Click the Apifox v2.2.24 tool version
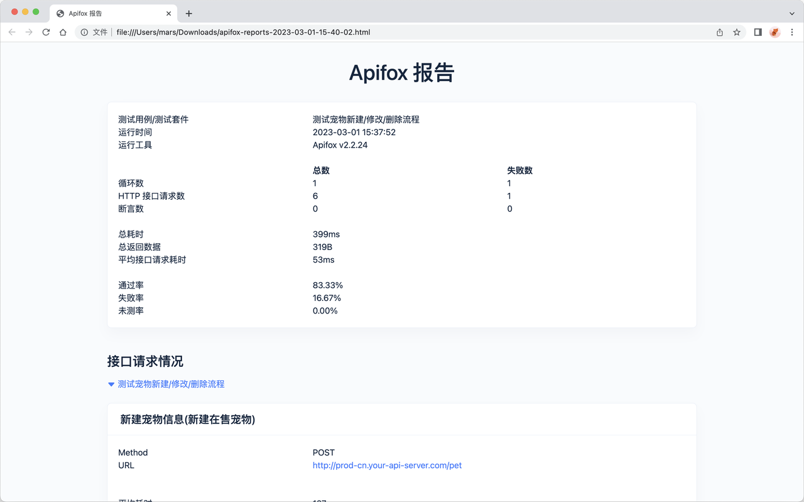 point(340,145)
